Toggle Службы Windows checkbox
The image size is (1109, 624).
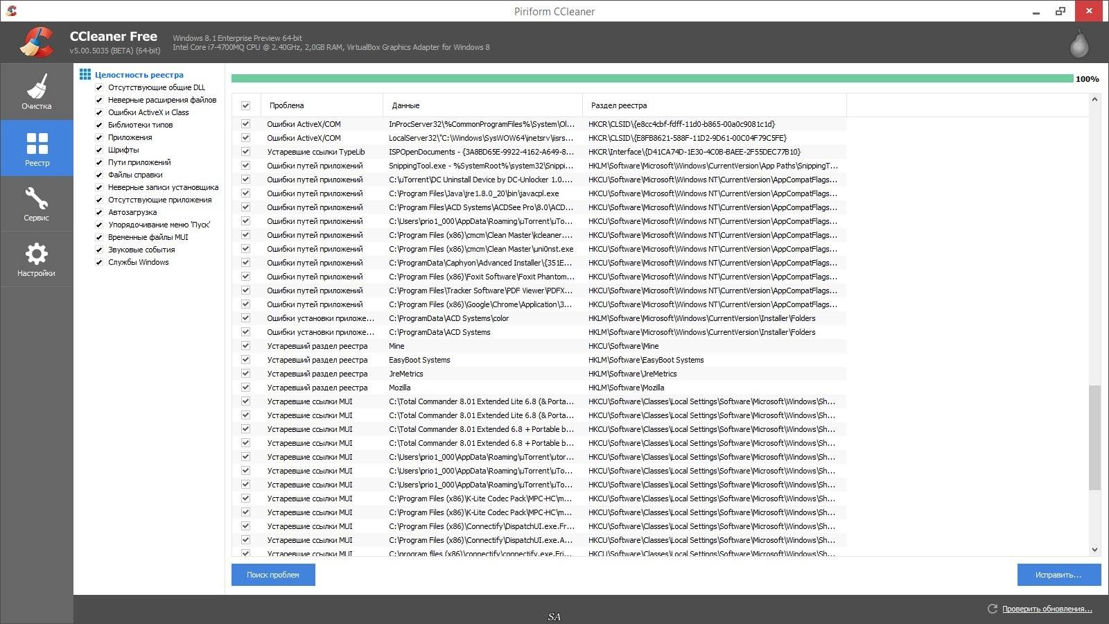(99, 263)
